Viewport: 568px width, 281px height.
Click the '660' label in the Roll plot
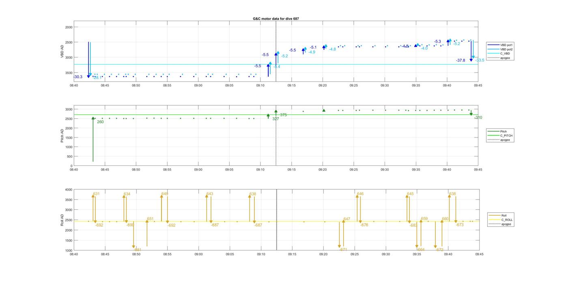[445, 219]
